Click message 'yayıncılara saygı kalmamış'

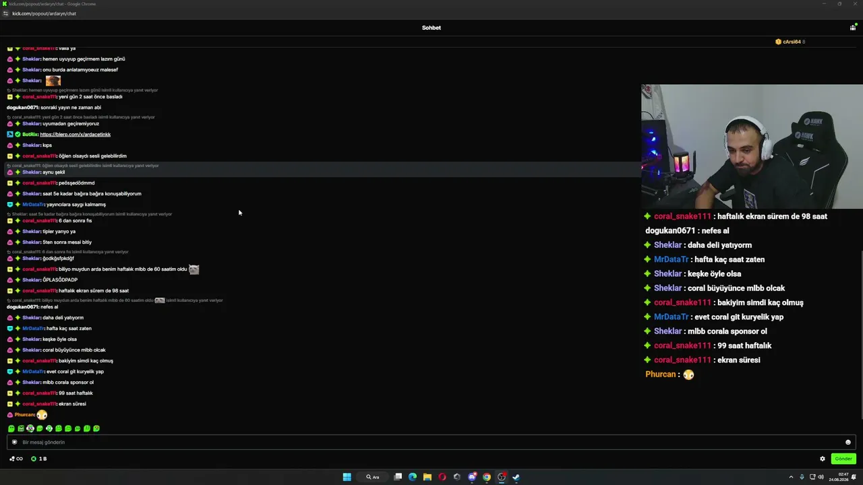[x=76, y=204]
